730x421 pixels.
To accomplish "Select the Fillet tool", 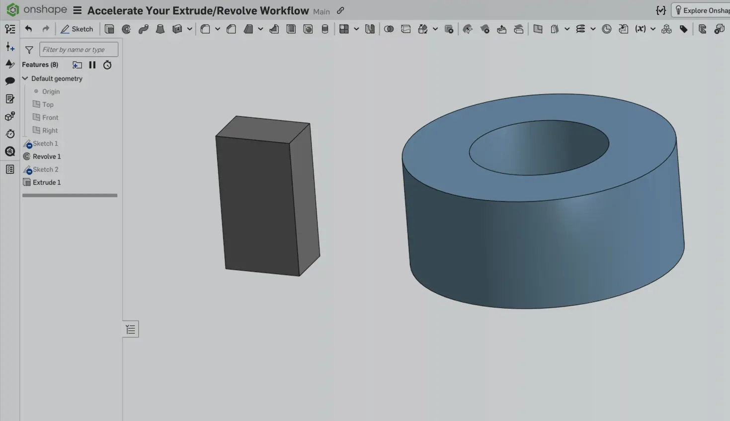I will (x=205, y=29).
